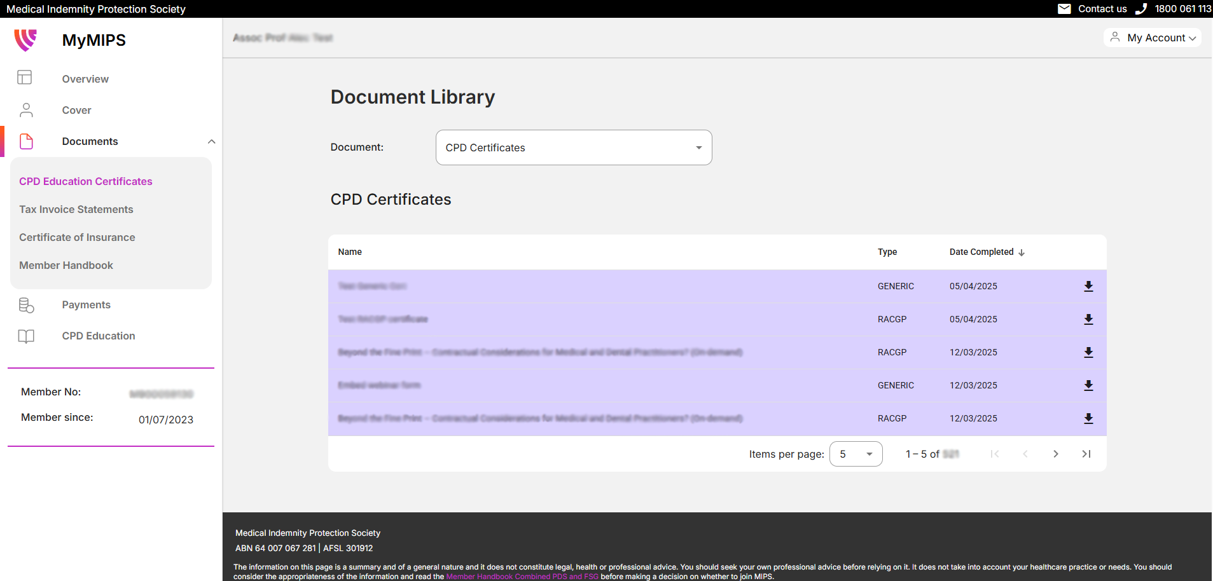This screenshot has width=1213, height=581.
Task: Open Member Handbook submenu
Action: 66,265
